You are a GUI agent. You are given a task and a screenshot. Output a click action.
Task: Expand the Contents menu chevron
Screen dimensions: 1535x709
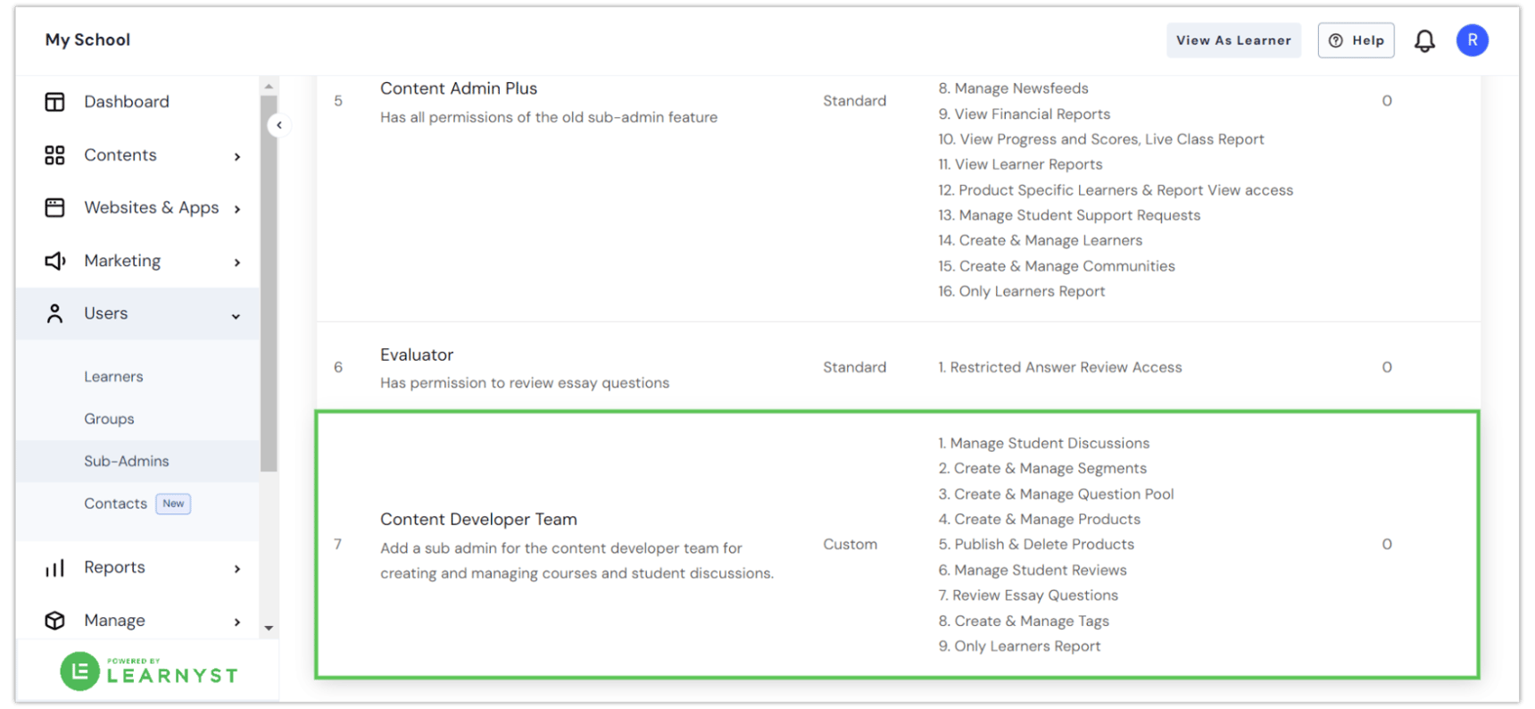point(237,155)
